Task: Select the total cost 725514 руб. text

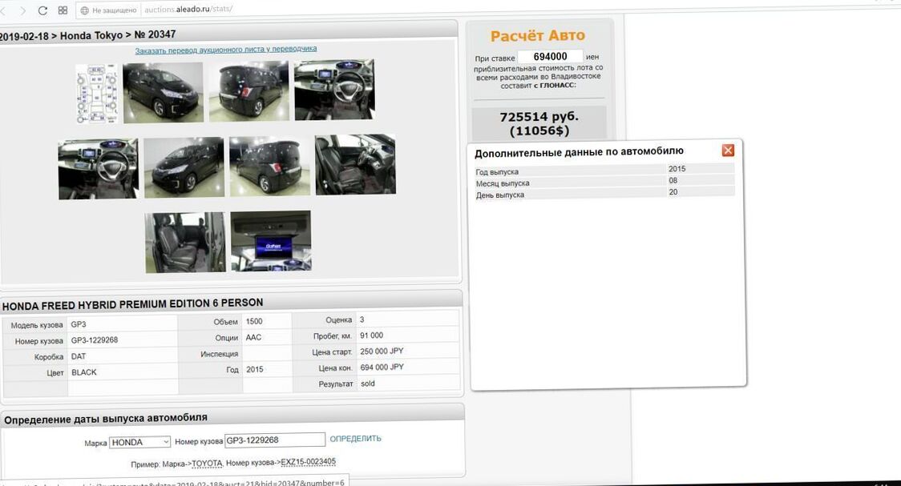Action: pos(539,116)
